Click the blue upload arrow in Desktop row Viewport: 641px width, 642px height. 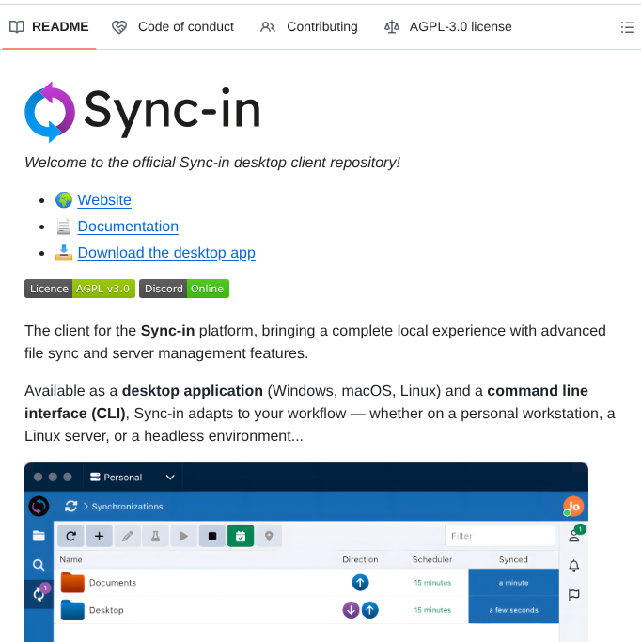369,610
